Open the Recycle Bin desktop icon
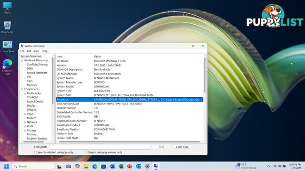The height and width of the screenshot is (171, 305). click(x=8, y=27)
